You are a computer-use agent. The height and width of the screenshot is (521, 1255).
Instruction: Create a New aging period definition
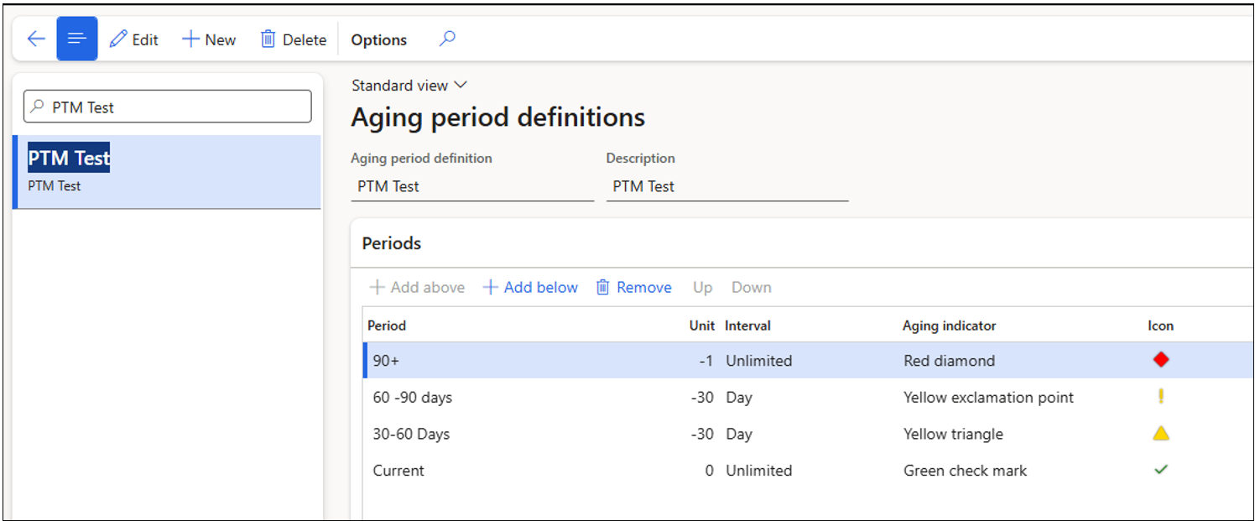pyautogui.click(x=209, y=39)
